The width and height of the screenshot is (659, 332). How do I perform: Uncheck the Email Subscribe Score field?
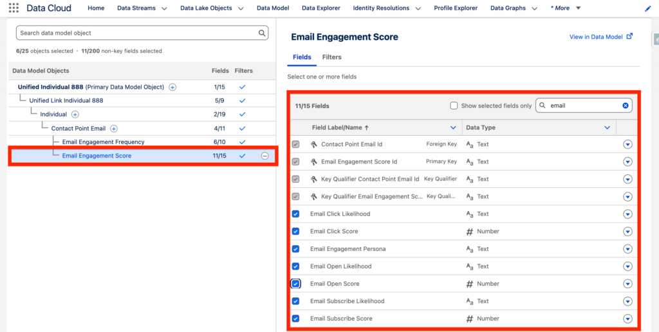[x=296, y=318]
